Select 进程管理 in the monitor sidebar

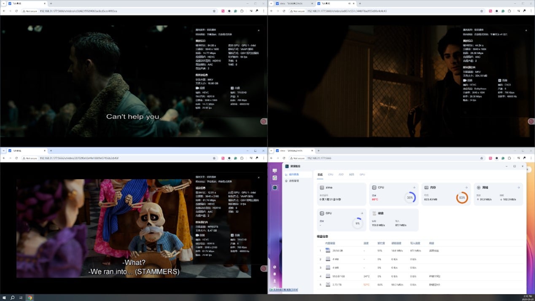[x=293, y=181]
